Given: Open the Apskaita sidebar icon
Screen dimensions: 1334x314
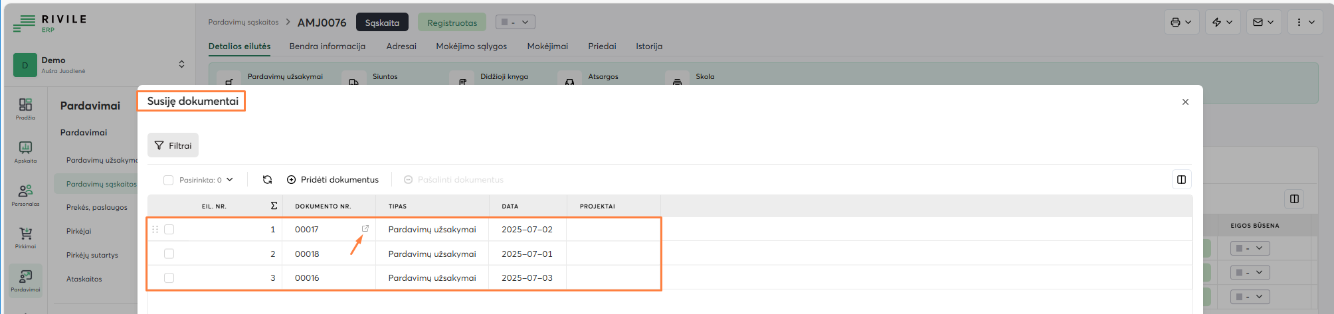Looking at the screenshot, I should click(25, 151).
